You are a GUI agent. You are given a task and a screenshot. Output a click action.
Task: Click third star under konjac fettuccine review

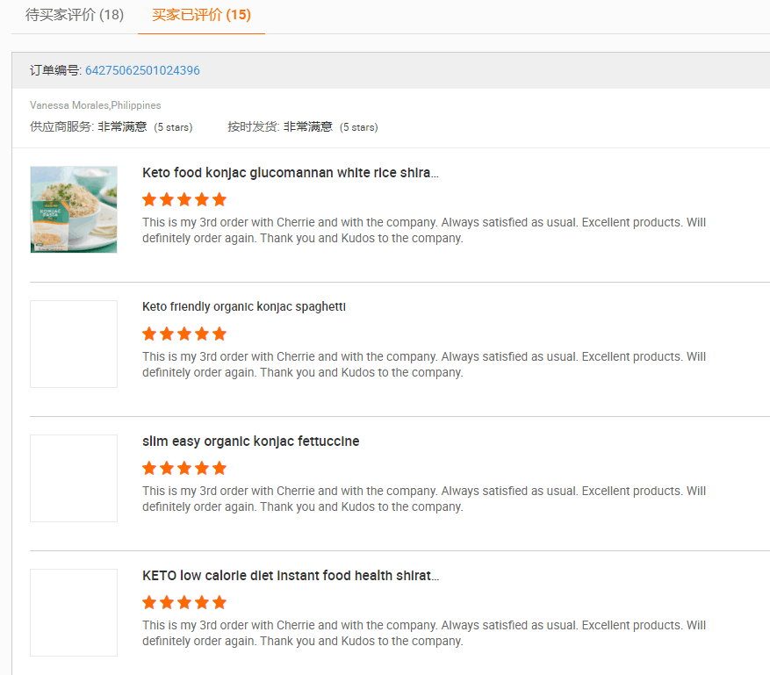pos(184,468)
